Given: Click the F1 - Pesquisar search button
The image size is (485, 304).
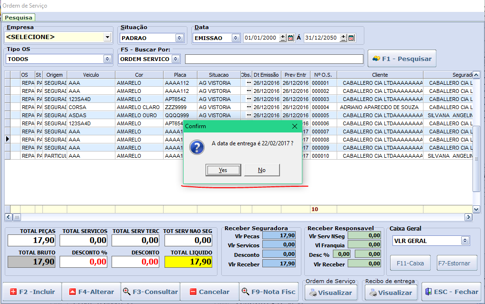Looking at the screenshot, I should [x=402, y=59].
